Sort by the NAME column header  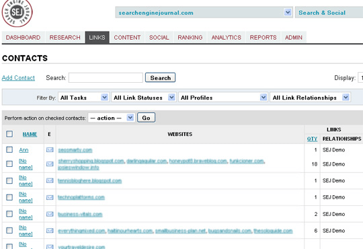[x=30, y=134]
